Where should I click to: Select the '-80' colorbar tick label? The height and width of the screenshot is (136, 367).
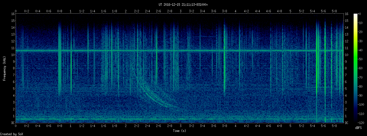point(361,87)
